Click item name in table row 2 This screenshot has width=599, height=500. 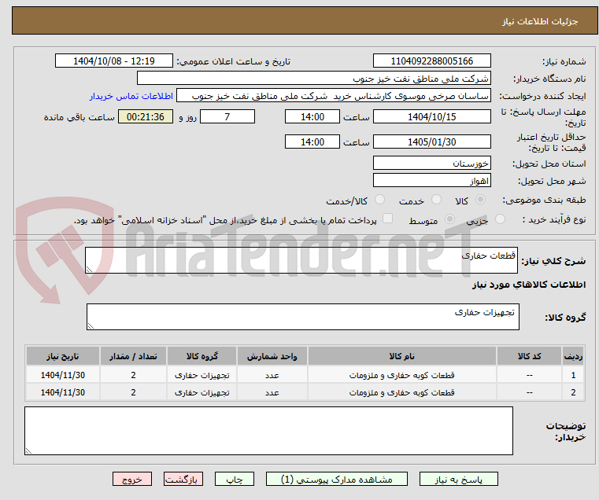[x=402, y=392]
